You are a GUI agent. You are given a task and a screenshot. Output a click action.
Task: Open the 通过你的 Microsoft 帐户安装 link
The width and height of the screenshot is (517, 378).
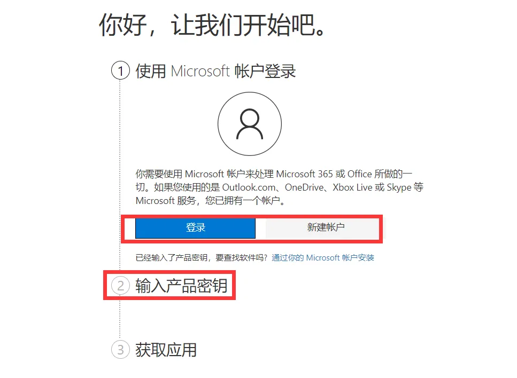(x=323, y=258)
